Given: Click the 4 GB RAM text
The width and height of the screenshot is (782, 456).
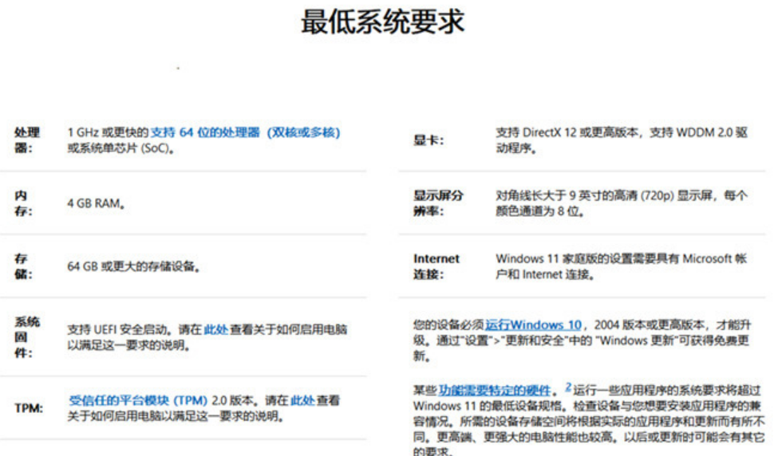Looking at the screenshot, I should pyautogui.click(x=95, y=204).
